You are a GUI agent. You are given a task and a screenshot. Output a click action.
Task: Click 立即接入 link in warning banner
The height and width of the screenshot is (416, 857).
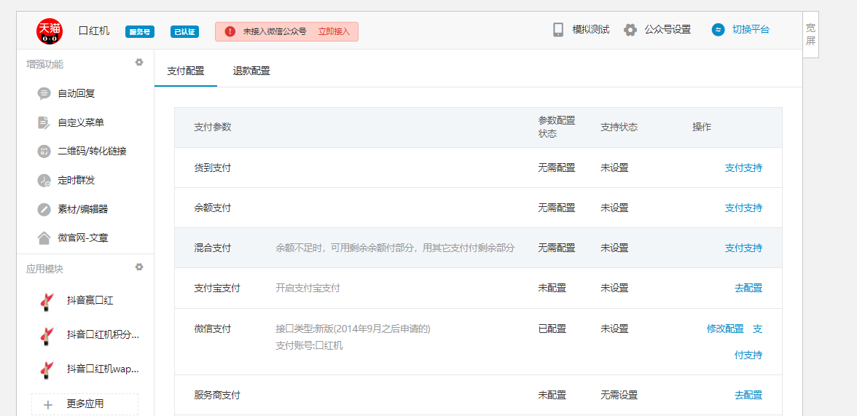point(334,31)
